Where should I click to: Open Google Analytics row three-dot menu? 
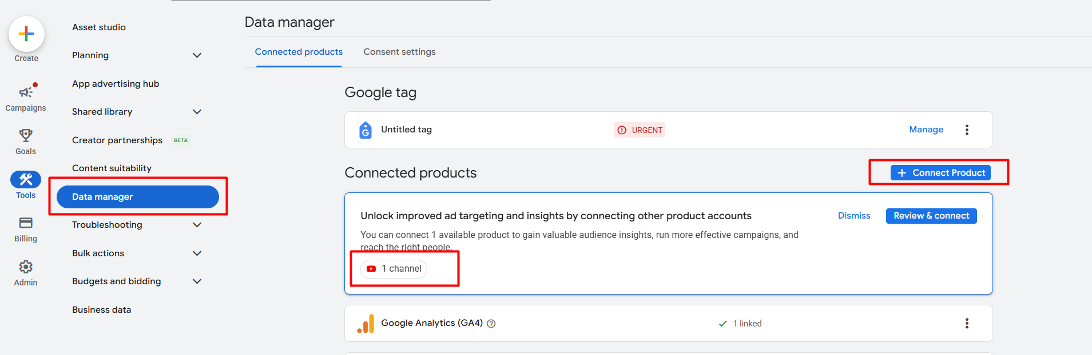pos(967,324)
